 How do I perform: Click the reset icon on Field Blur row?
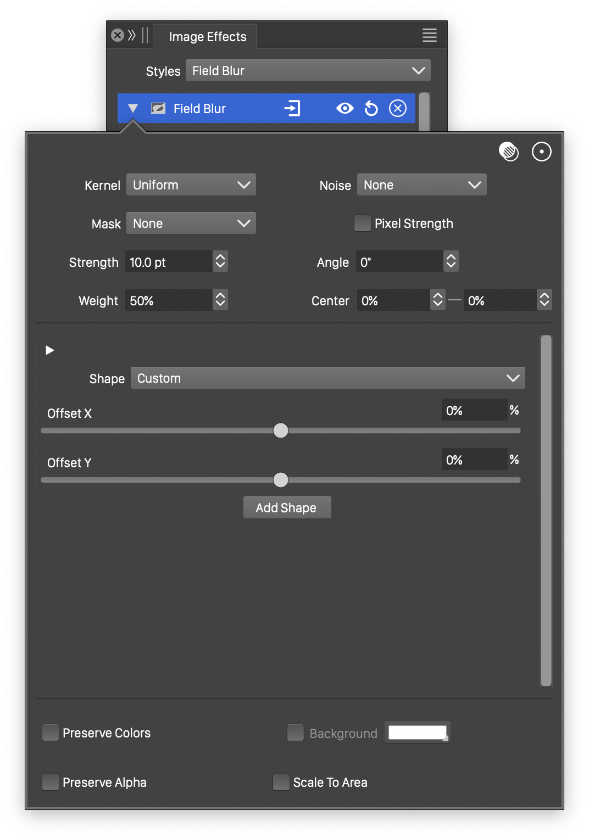371,109
